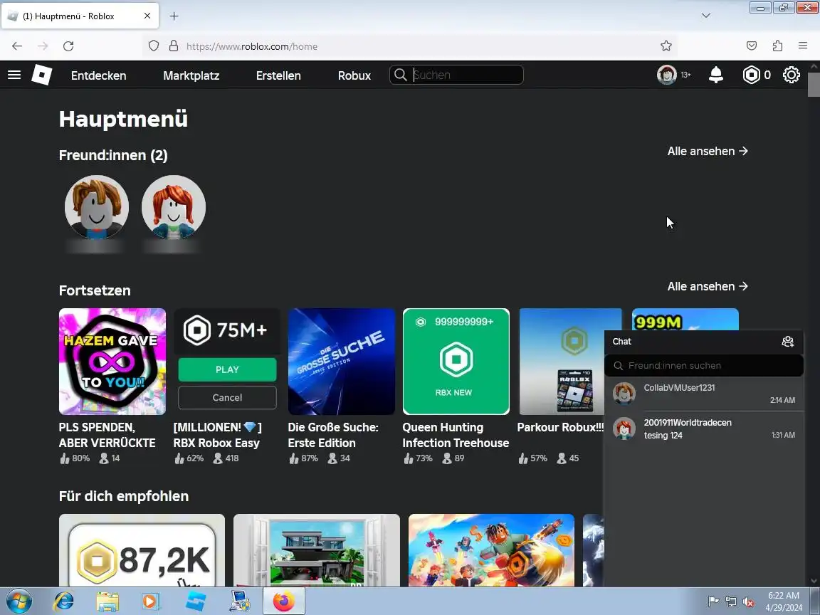Click the Cancel button
820x615 pixels.
pyautogui.click(x=227, y=397)
